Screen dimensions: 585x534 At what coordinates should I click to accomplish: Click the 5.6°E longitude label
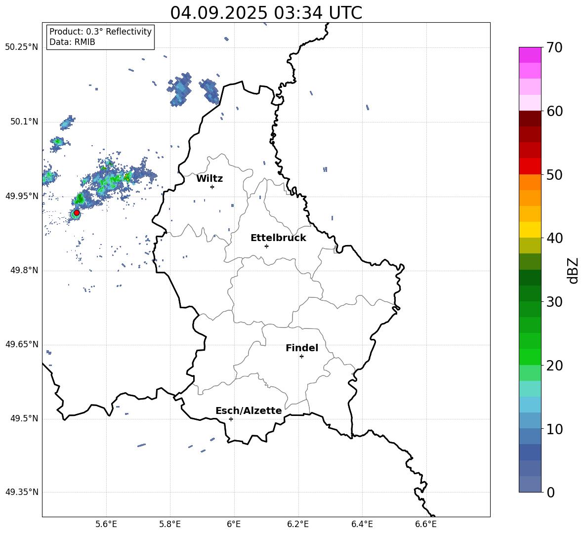106,524
